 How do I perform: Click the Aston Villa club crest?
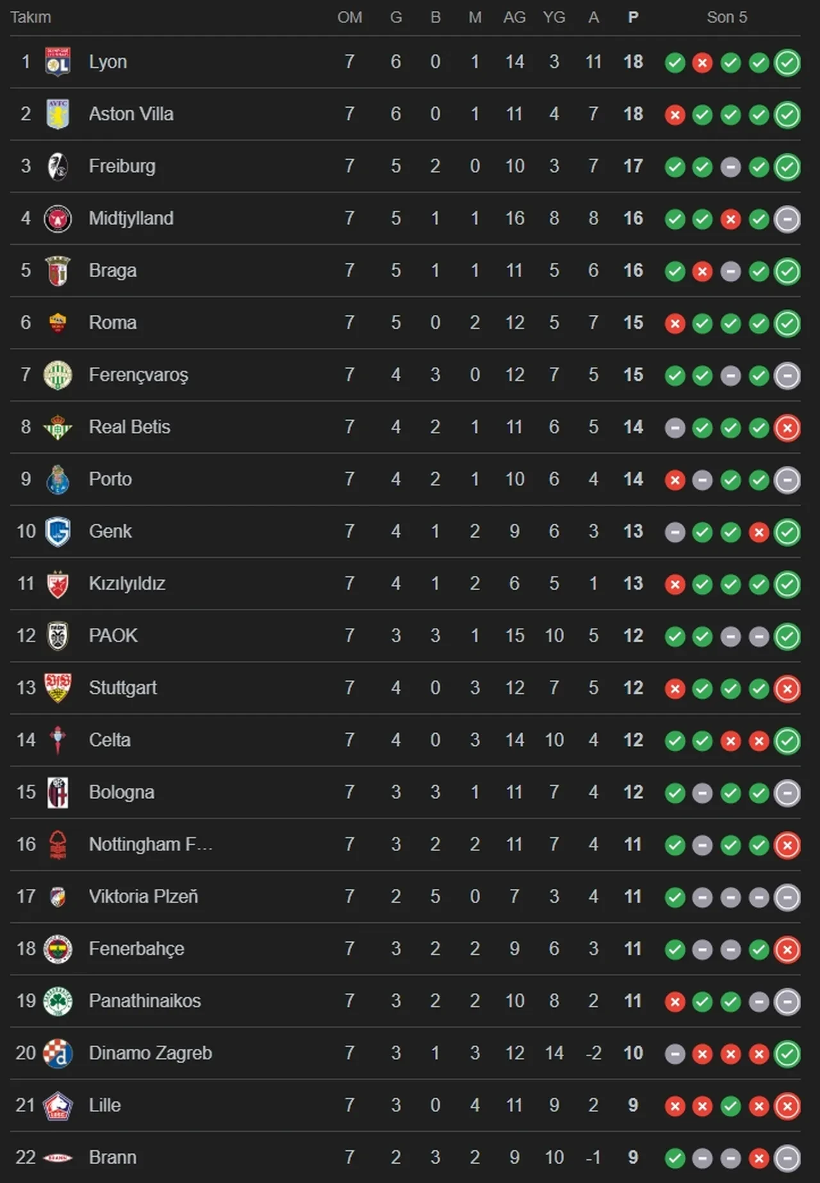[x=58, y=114]
